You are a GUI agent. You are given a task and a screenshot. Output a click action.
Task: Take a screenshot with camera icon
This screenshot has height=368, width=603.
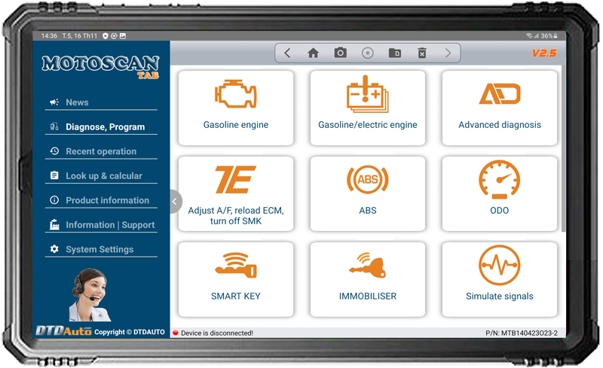[341, 53]
